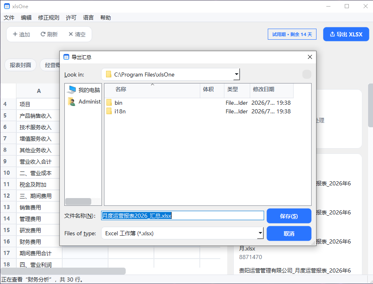Click the cell 销售费用
This screenshot has height=284, width=373.
click(38, 207)
